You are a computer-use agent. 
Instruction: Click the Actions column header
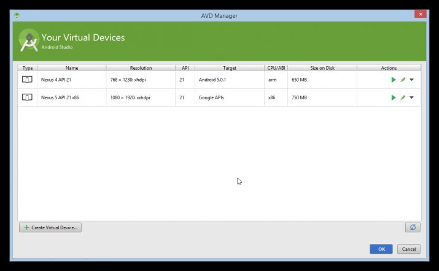(389, 68)
